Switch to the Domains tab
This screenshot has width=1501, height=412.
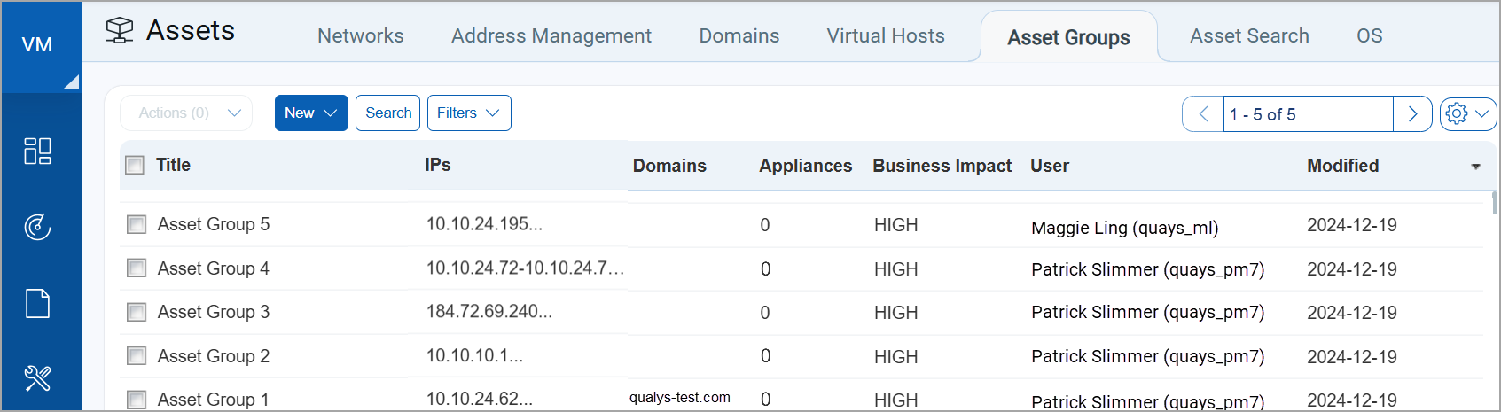[739, 35]
